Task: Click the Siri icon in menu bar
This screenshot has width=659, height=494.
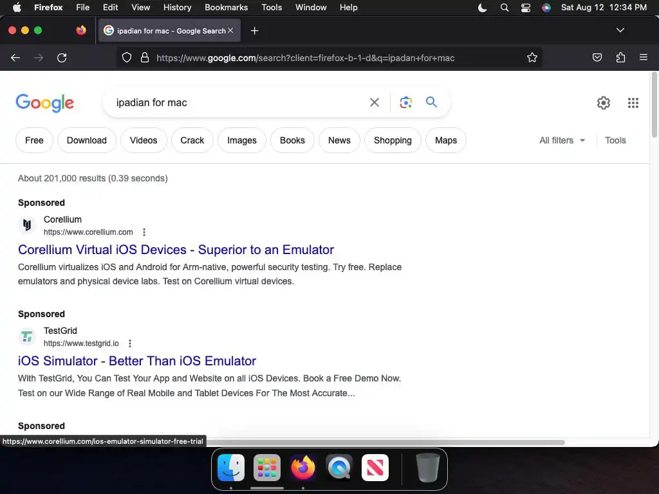Action: pyautogui.click(x=546, y=8)
